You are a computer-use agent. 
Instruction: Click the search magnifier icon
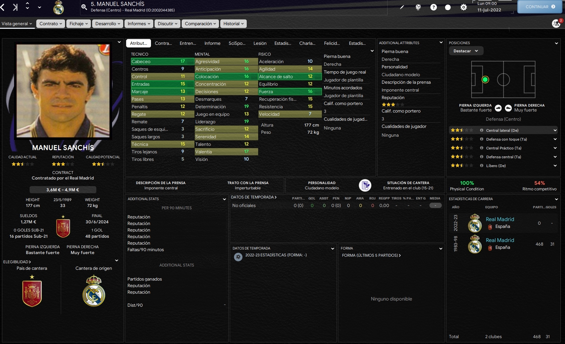tap(84, 7)
